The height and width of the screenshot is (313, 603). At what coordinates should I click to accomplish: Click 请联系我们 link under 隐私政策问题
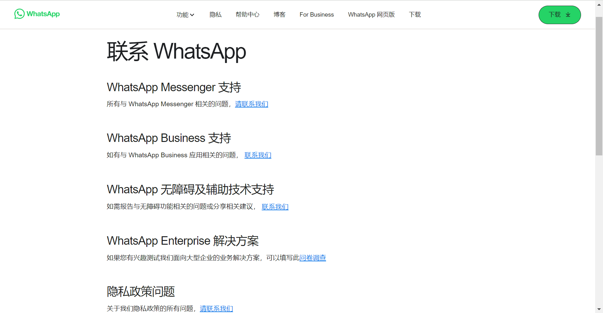coord(216,309)
